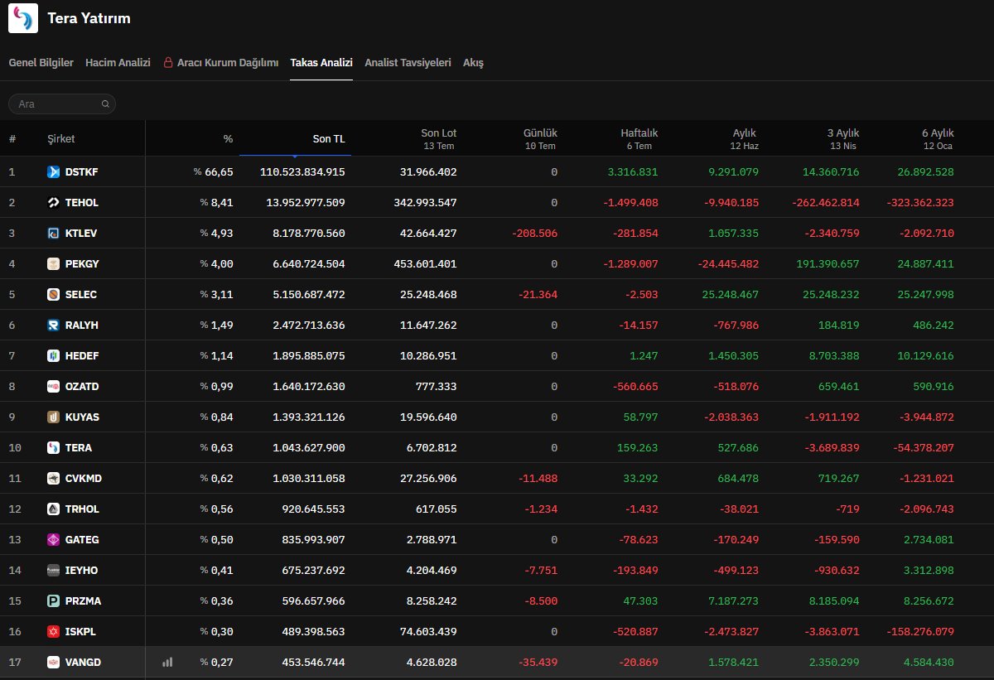The width and height of the screenshot is (994, 680).
Task: Click the PRZMA company logo icon
Action: 54,601
